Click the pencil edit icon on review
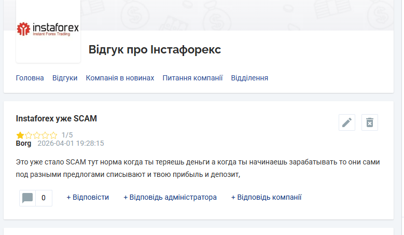This screenshot has width=404, height=235. [x=347, y=122]
